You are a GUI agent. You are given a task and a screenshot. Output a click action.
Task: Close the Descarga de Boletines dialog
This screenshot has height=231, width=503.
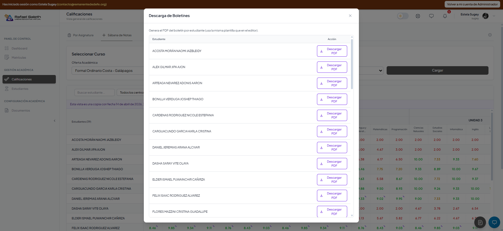350,16
